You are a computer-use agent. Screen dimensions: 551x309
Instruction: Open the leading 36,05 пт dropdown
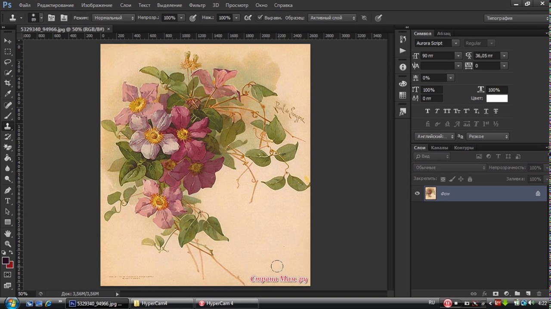coord(504,56)
